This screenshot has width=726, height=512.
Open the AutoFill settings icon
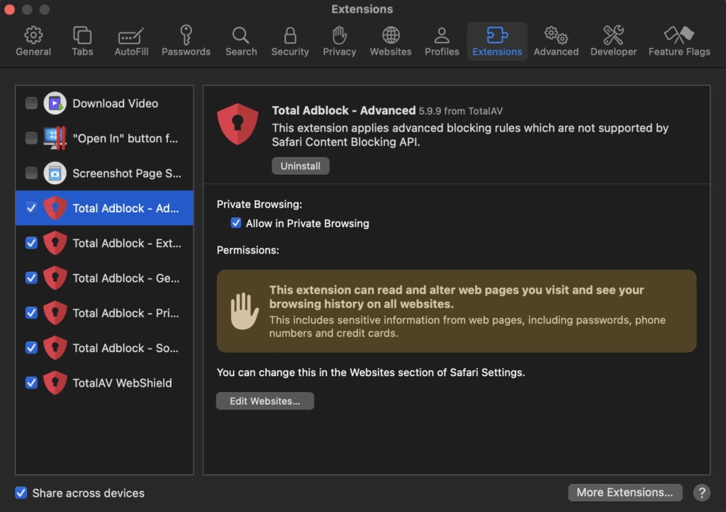tap(131, 35)
